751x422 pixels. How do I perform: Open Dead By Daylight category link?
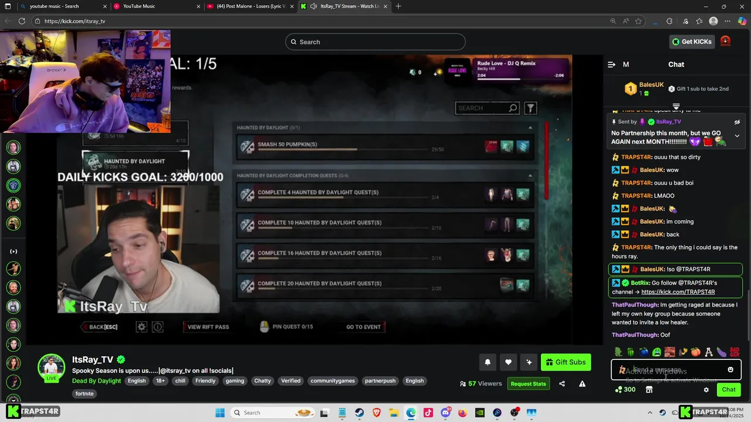click(x=97, y=381)
